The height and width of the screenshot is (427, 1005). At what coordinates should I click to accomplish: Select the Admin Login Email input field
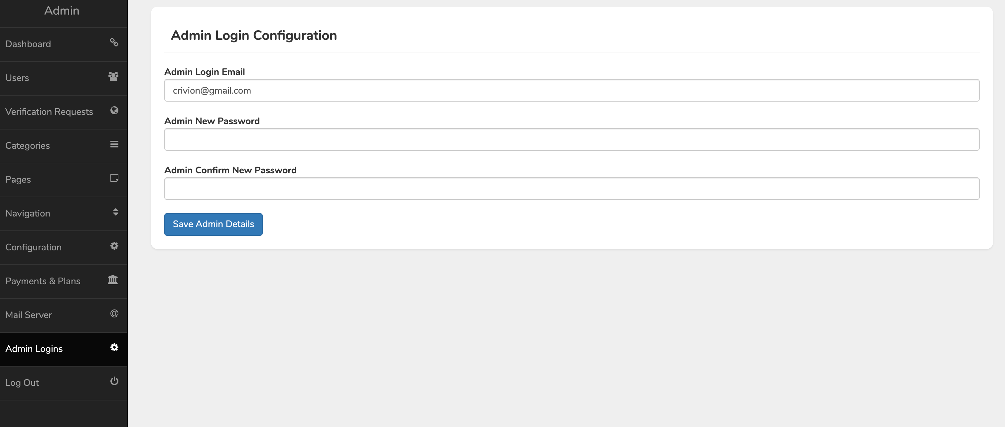(x=572, y=90)
